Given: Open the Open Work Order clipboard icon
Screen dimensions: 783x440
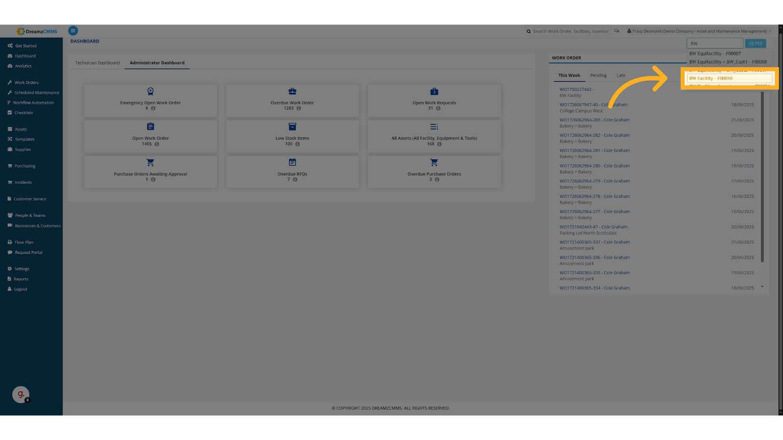Looking at the screenshot, I should 150,127.
